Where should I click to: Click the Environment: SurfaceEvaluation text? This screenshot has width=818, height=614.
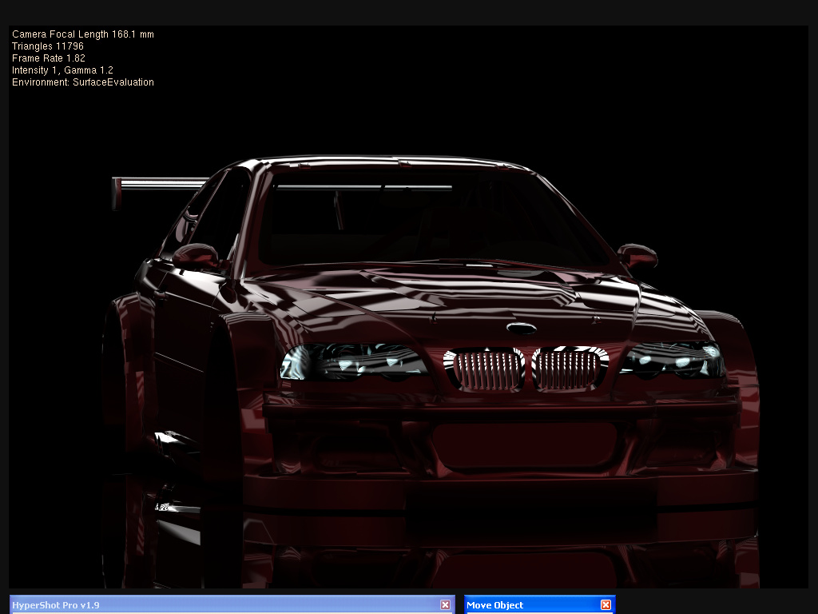83,82
